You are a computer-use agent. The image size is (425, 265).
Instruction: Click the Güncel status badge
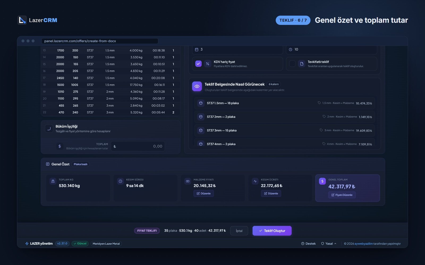(80, 244)
